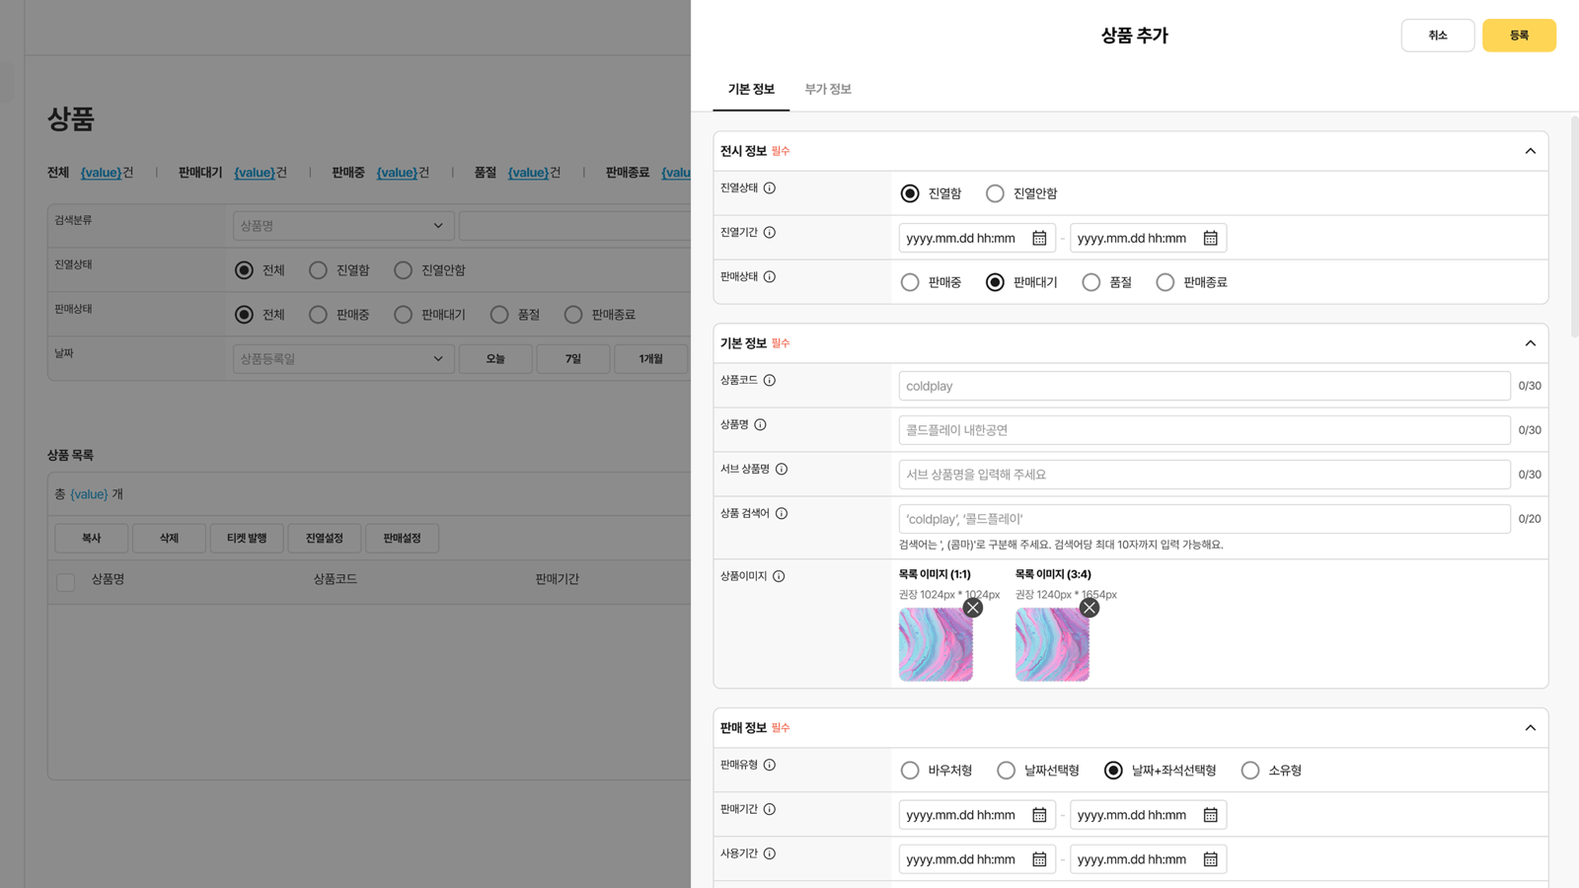Open the 상품명 search category dropdown
This screenshot has height=888, width=1579.
(x=343, y=226)
